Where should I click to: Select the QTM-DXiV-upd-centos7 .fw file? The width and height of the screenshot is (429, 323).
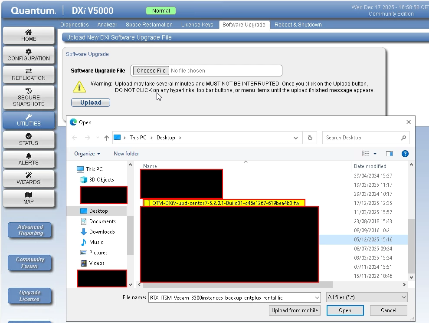[x=224, y=203]
